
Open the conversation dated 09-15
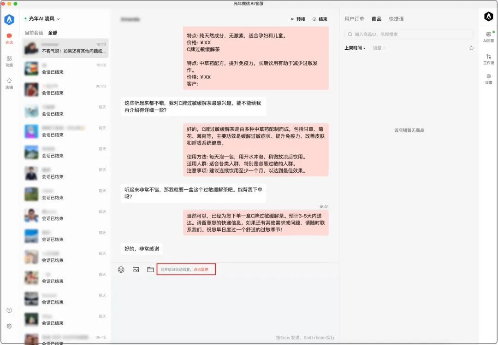65,339
